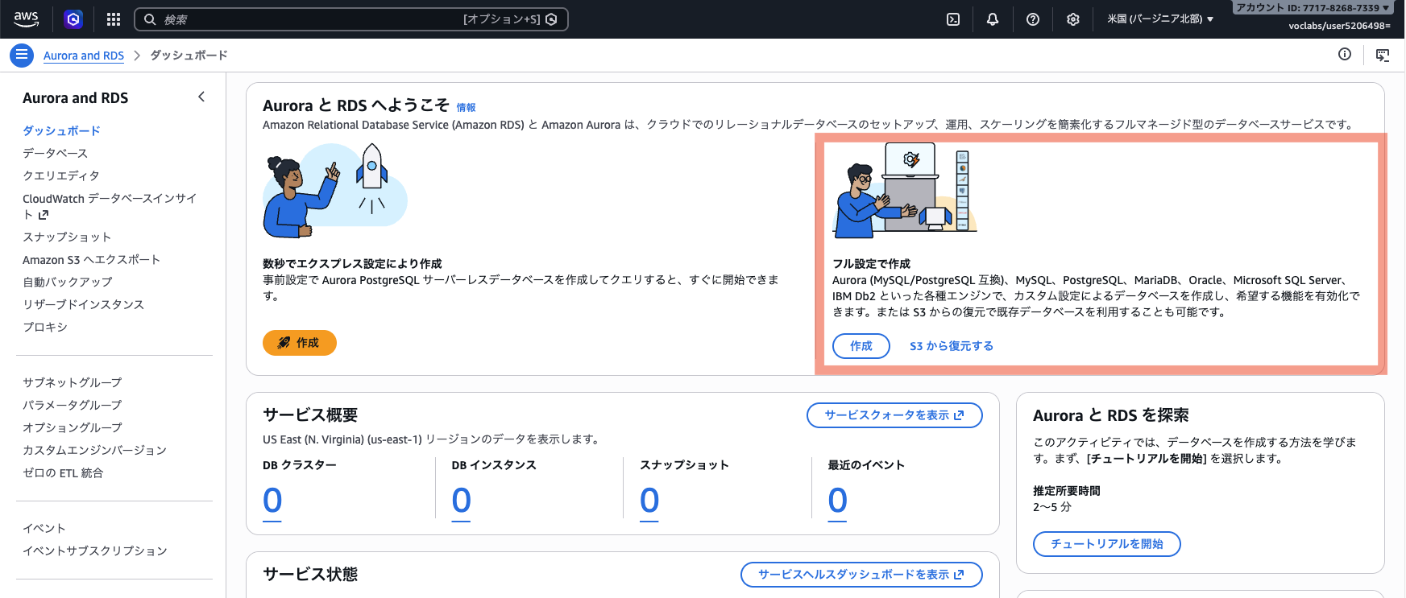Open データベース in the sidebar

[x=55, y=153]
